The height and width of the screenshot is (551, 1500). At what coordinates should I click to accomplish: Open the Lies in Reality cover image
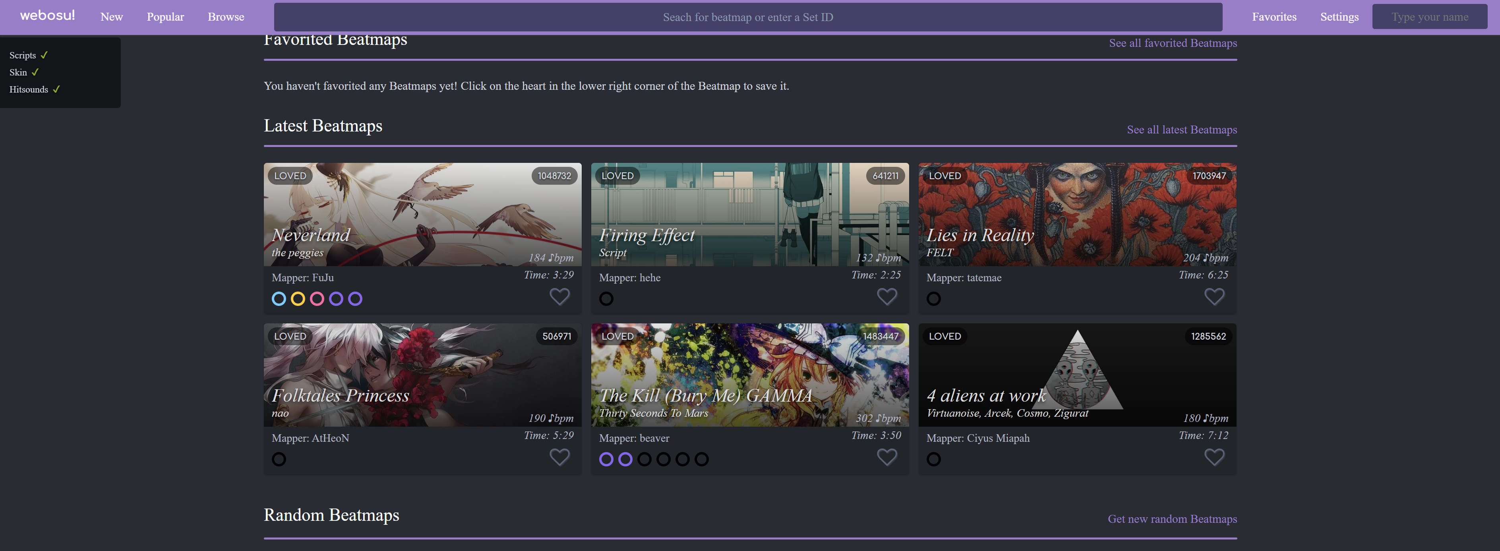click(1077, 215)
